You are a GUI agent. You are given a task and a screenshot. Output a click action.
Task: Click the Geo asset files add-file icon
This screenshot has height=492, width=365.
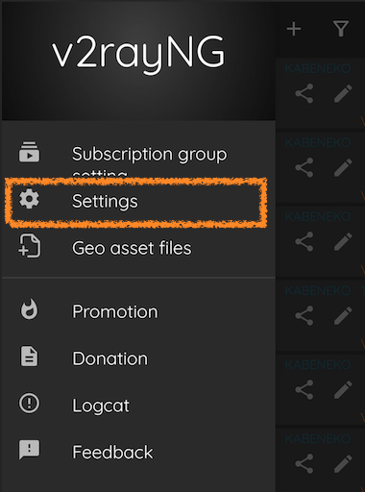click(29, 246)
